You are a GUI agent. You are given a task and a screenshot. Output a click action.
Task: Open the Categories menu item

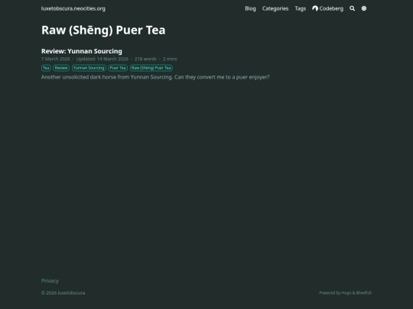[x=275, y=8]
